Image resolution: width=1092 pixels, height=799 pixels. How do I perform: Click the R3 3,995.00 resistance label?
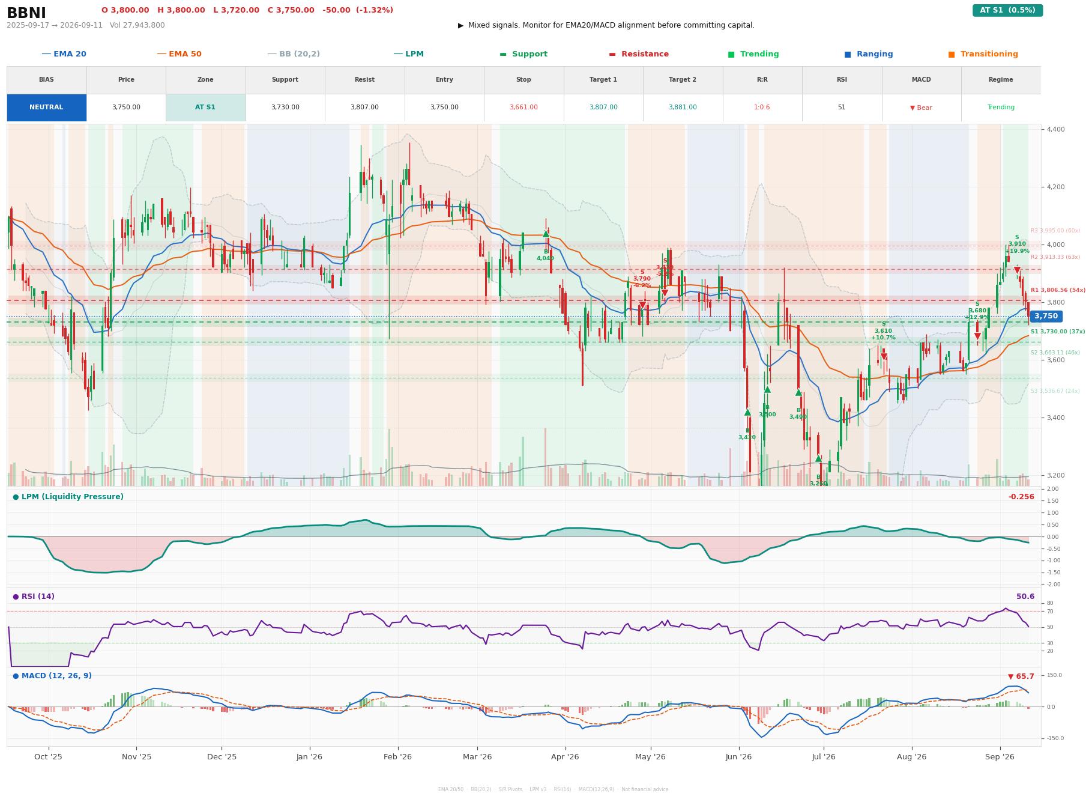click(1055, 231)
